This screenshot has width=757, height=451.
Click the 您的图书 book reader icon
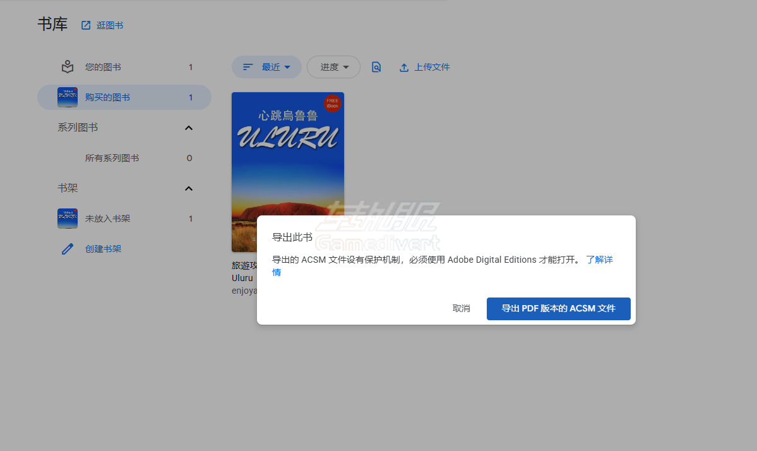(x=68, y=67)
